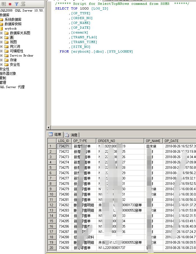196x254 pixels.
Task: Expand the 同义词 folder node
Action: (1, 46)
